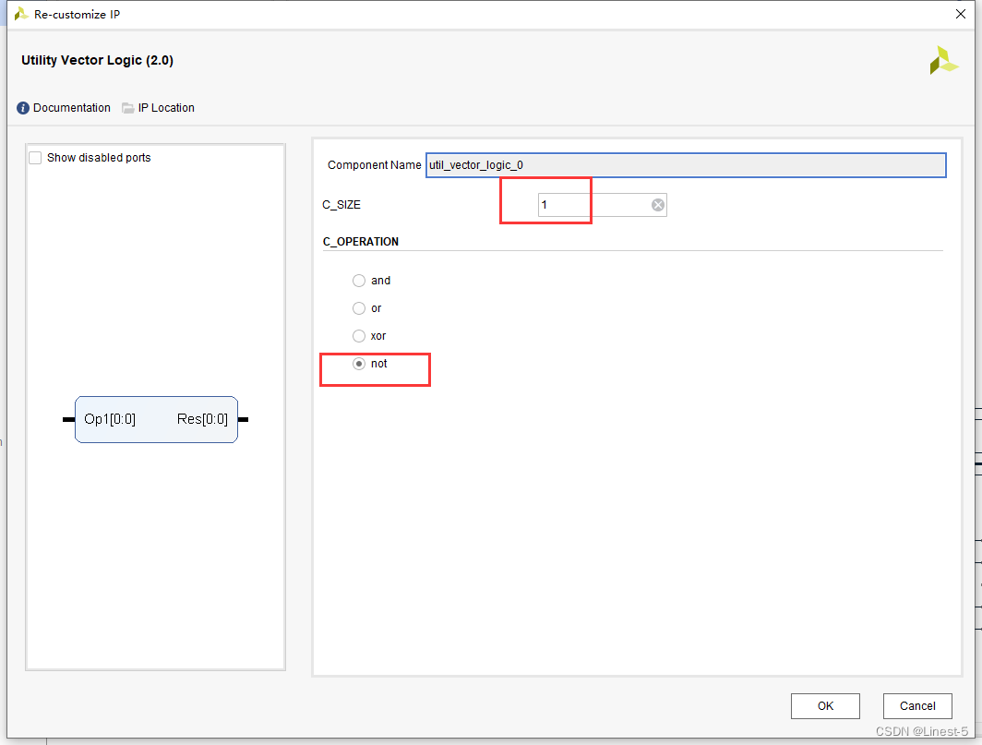This screenshot has width=982, height=745.
Task: Enable the Show disabled ports checkbox
Action: pos(35,158)
